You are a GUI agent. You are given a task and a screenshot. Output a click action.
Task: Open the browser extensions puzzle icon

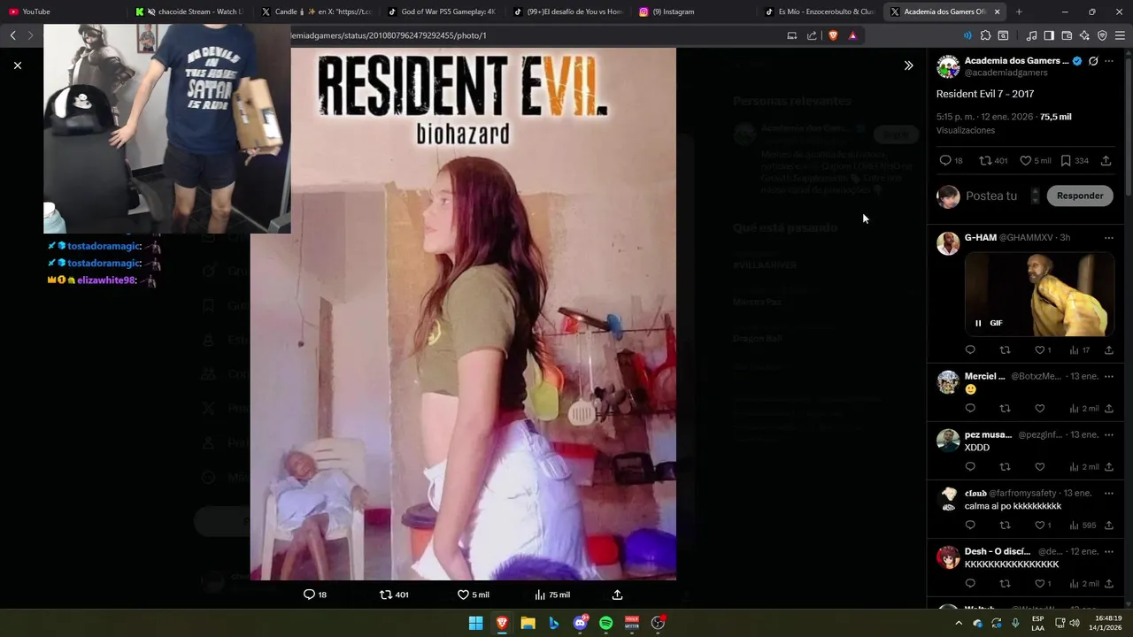click(985, 35)
